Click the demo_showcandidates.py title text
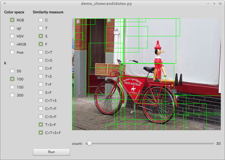 click(106, 4)
